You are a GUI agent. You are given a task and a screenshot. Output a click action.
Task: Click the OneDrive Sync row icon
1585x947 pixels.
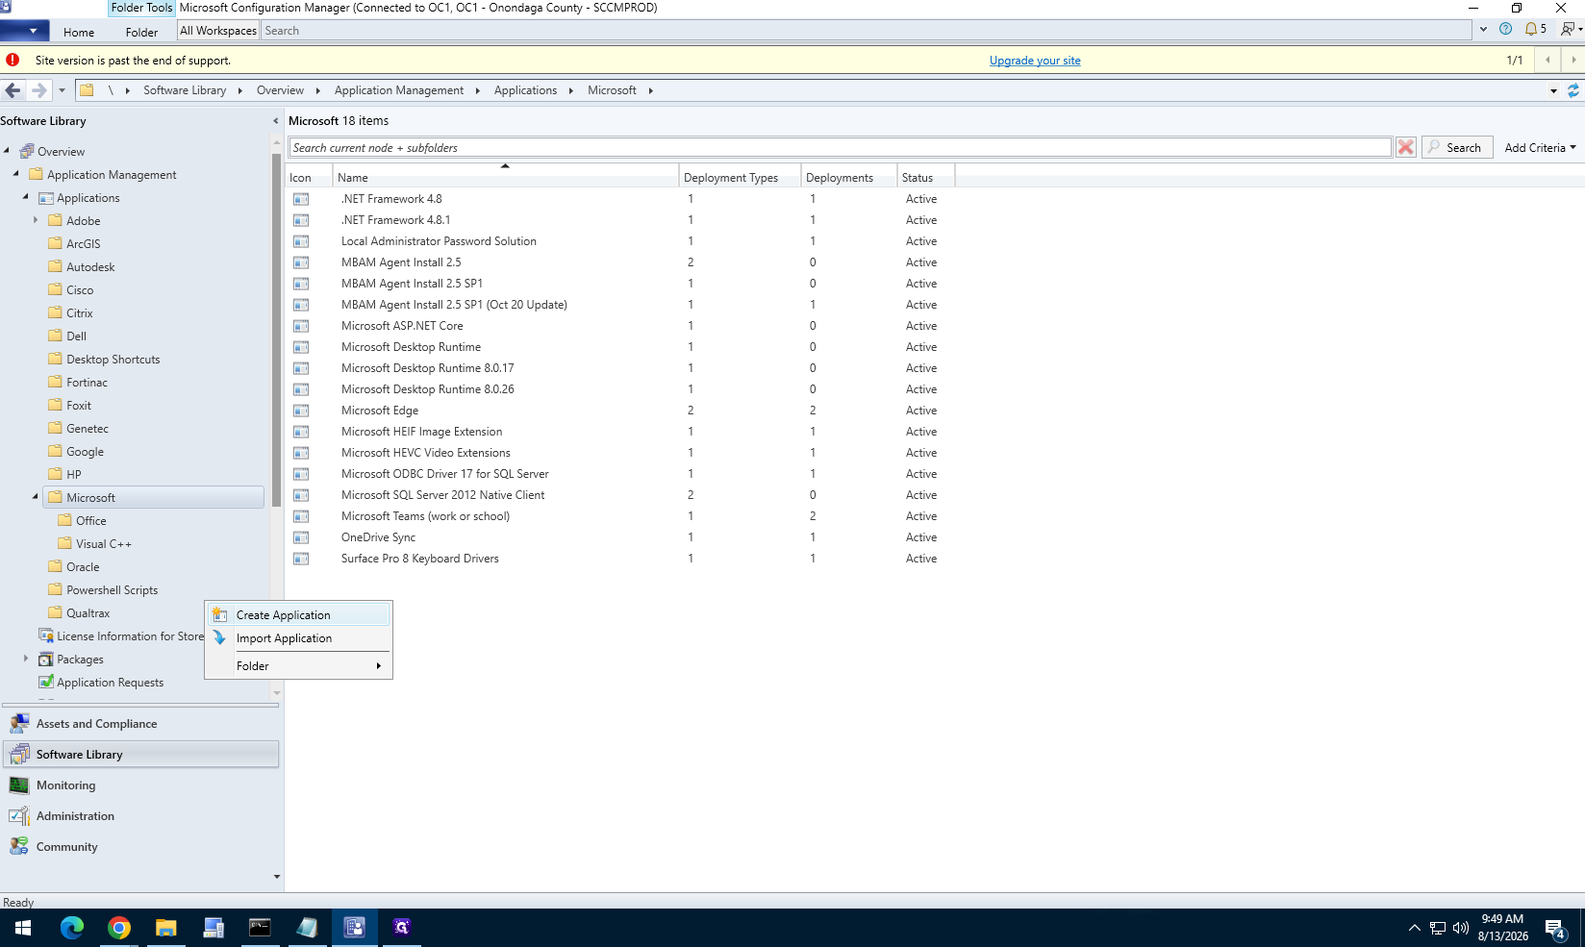click(x=301, y=537)
